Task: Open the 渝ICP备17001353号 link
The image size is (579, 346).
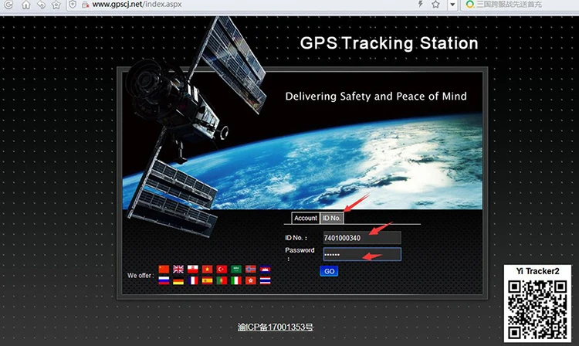Action: [x=276, y=327]
